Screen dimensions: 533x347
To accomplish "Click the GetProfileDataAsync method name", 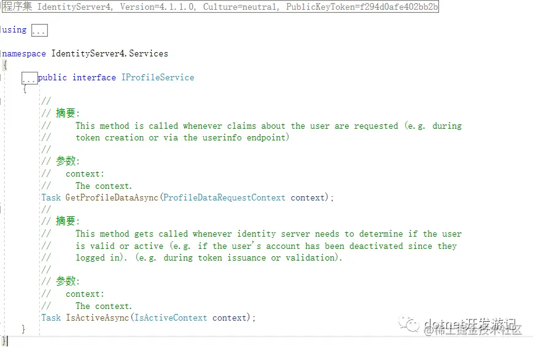I will 112,197.
